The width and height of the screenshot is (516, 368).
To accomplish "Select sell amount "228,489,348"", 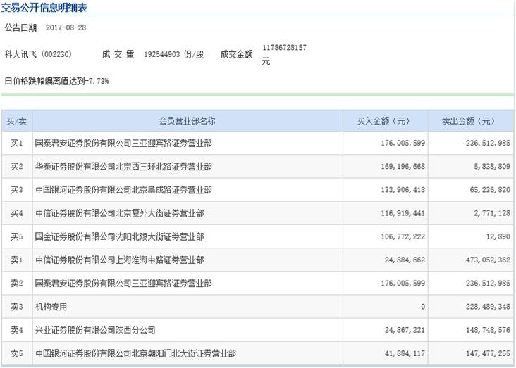I will pyautogui.click(x=488, y=307).
